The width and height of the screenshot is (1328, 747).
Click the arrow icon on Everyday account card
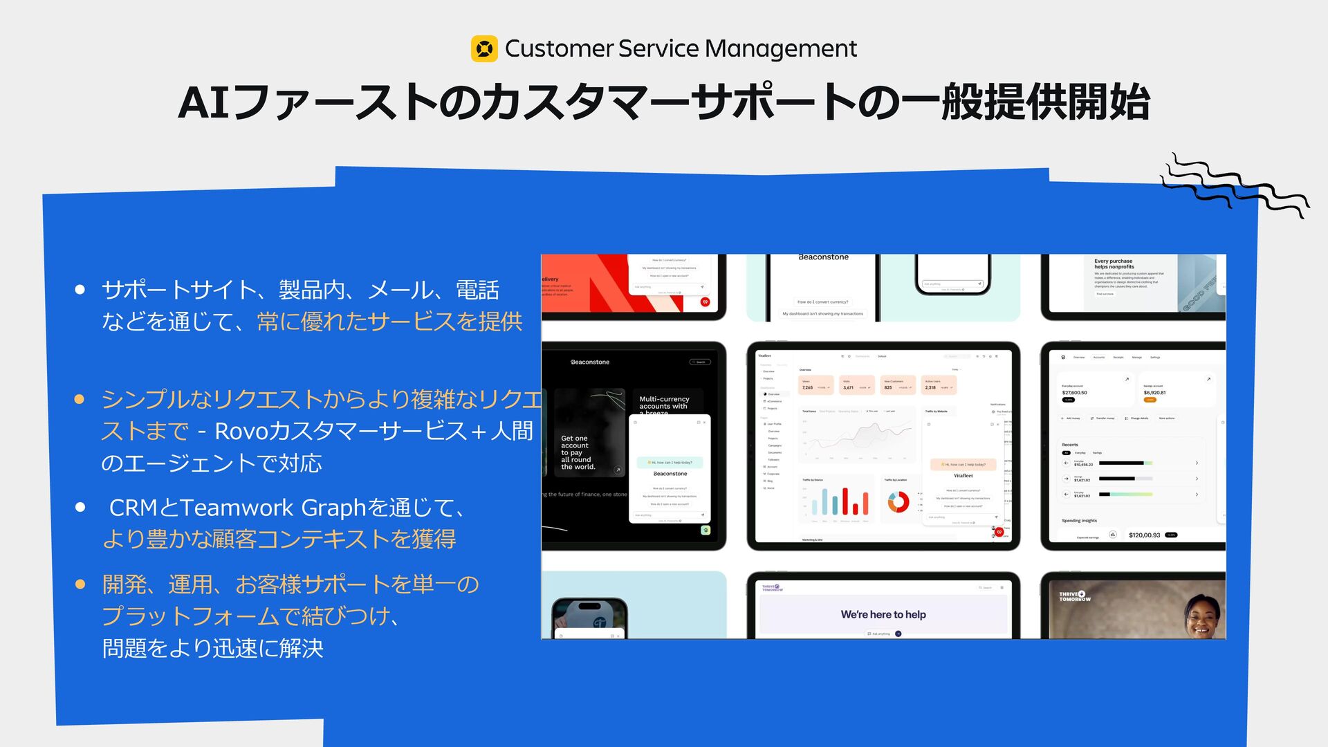pos(1127,379)
